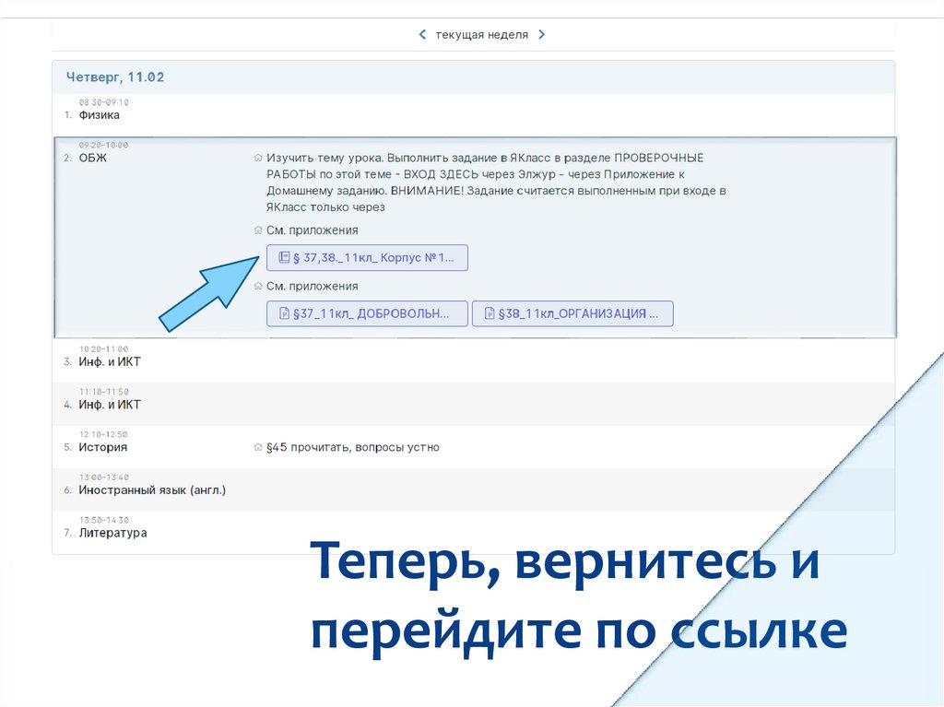
Task: Go to previous week with left chevron
Action: point(422,34)
